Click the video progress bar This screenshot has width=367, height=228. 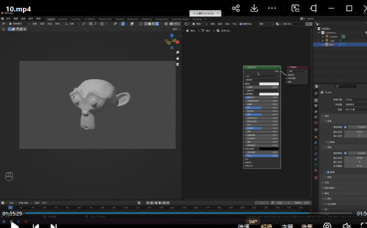(189, 213)
